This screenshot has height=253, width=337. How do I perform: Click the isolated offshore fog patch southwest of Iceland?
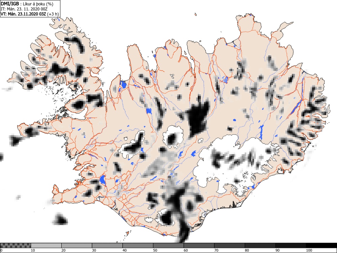point(60,219)
